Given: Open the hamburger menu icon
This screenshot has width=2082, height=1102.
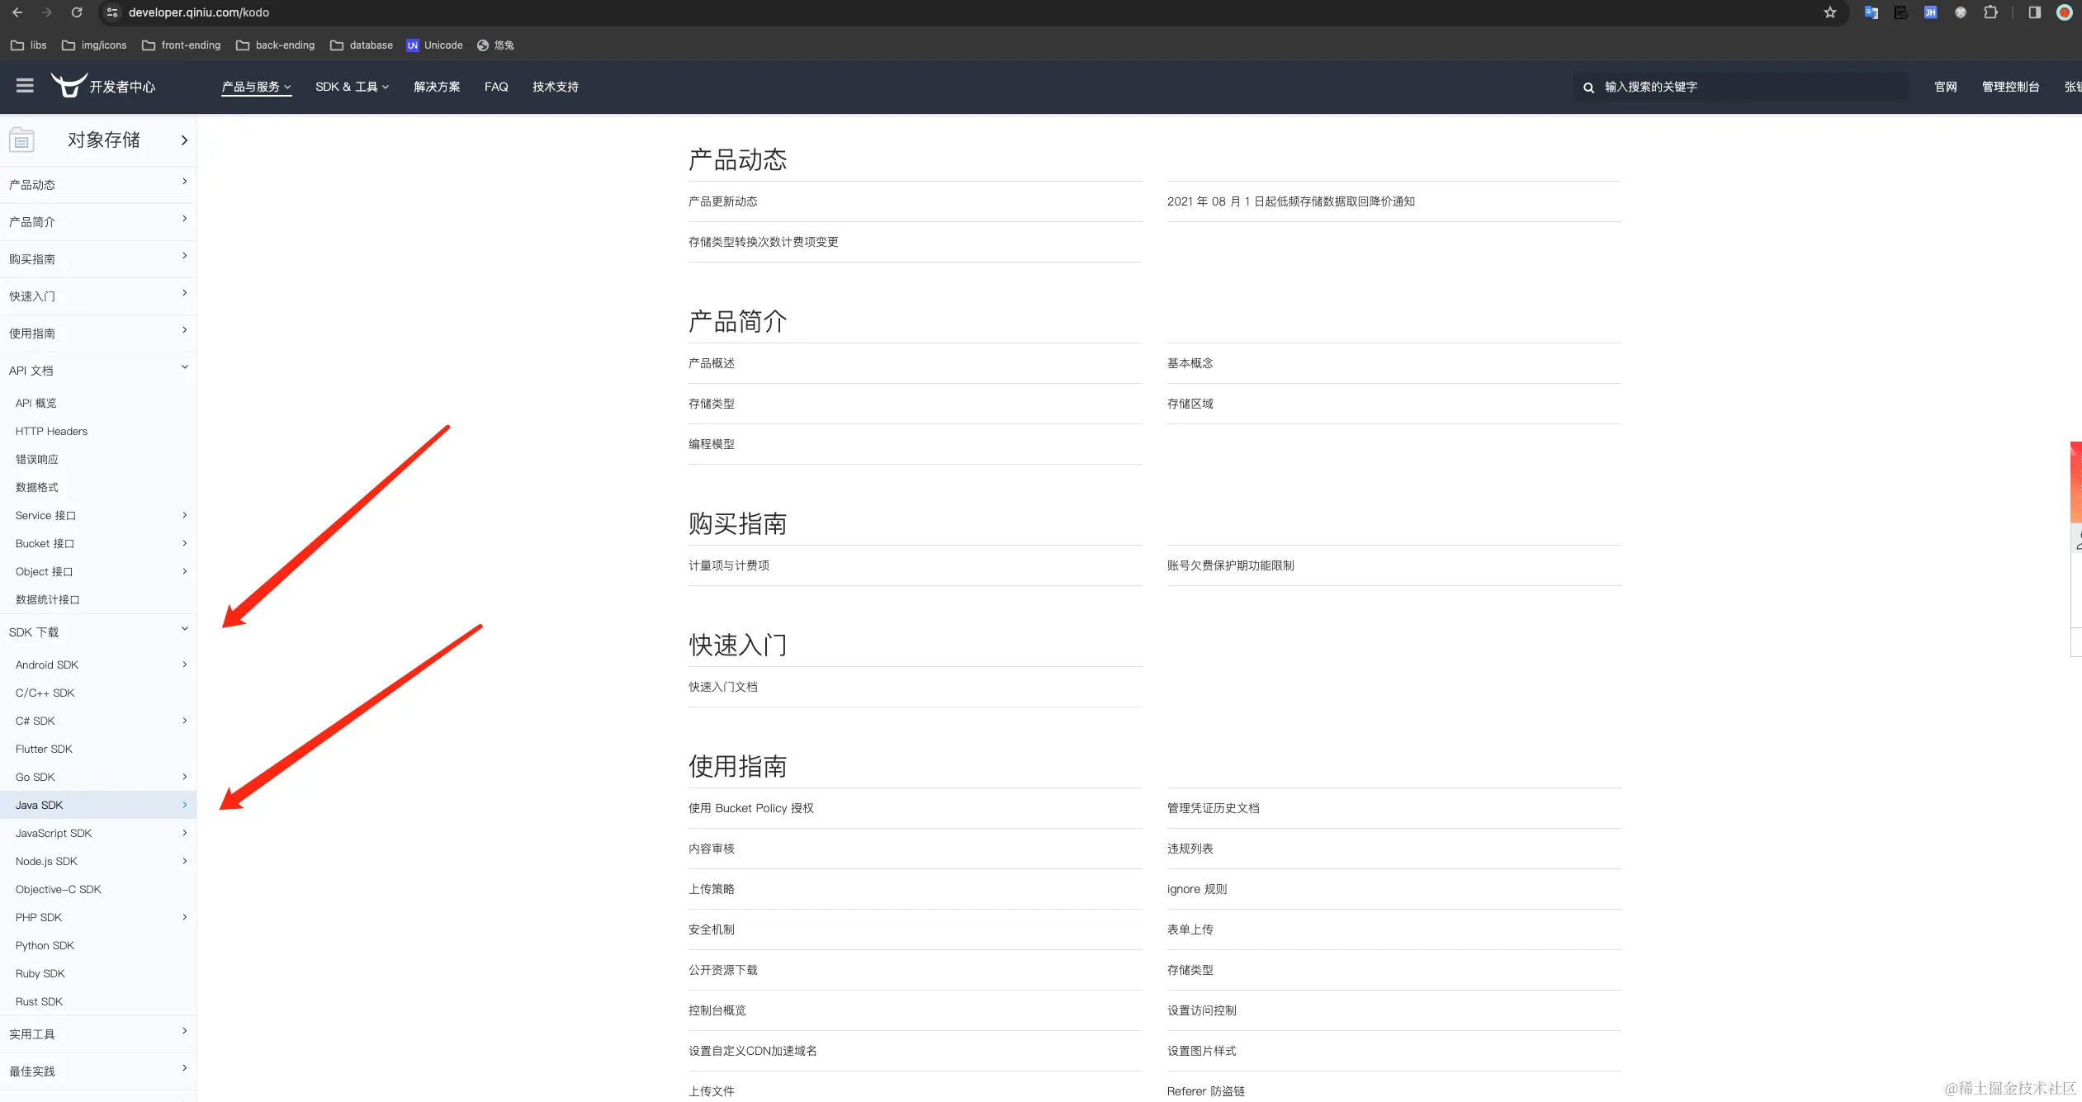Looking at the screenshot, I should click(x=25, y=86).
